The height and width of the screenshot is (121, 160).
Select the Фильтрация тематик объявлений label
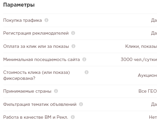[40, 104]
